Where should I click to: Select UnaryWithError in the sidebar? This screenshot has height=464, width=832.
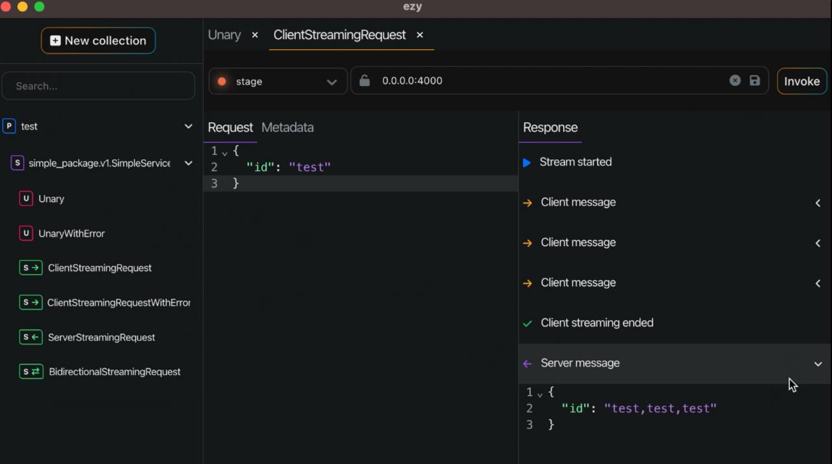[71, 233]
